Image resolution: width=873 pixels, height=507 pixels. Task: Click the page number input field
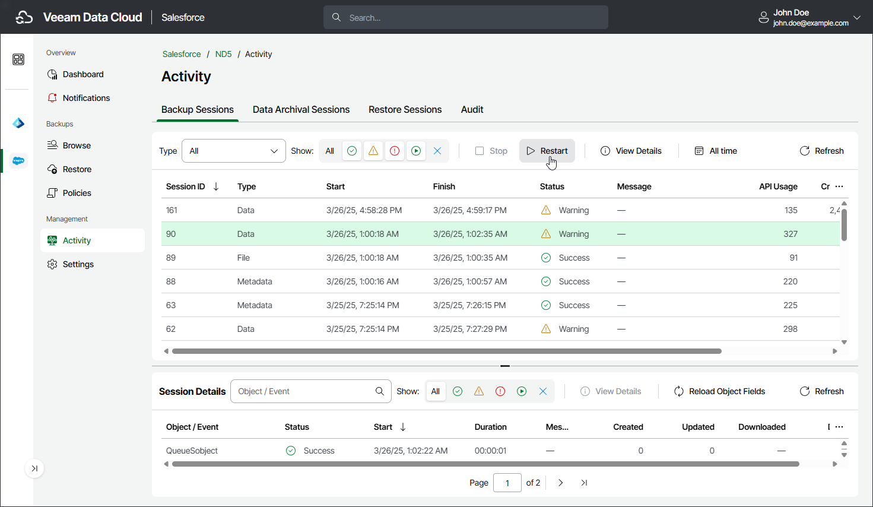(507, 483)
